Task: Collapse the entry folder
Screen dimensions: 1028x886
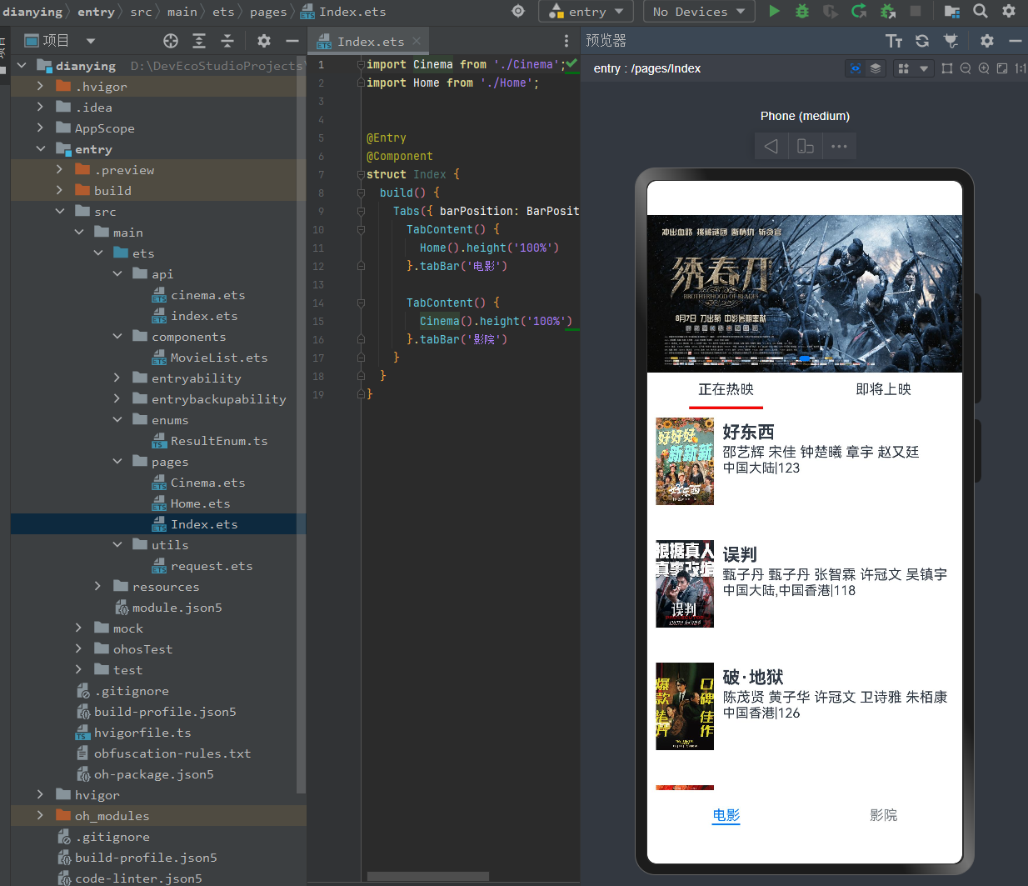Action: click(x=40, y=149)
